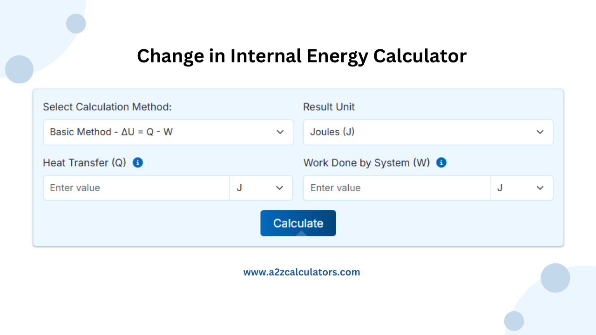Click the chevron beside the W unit field

point(540,188)
